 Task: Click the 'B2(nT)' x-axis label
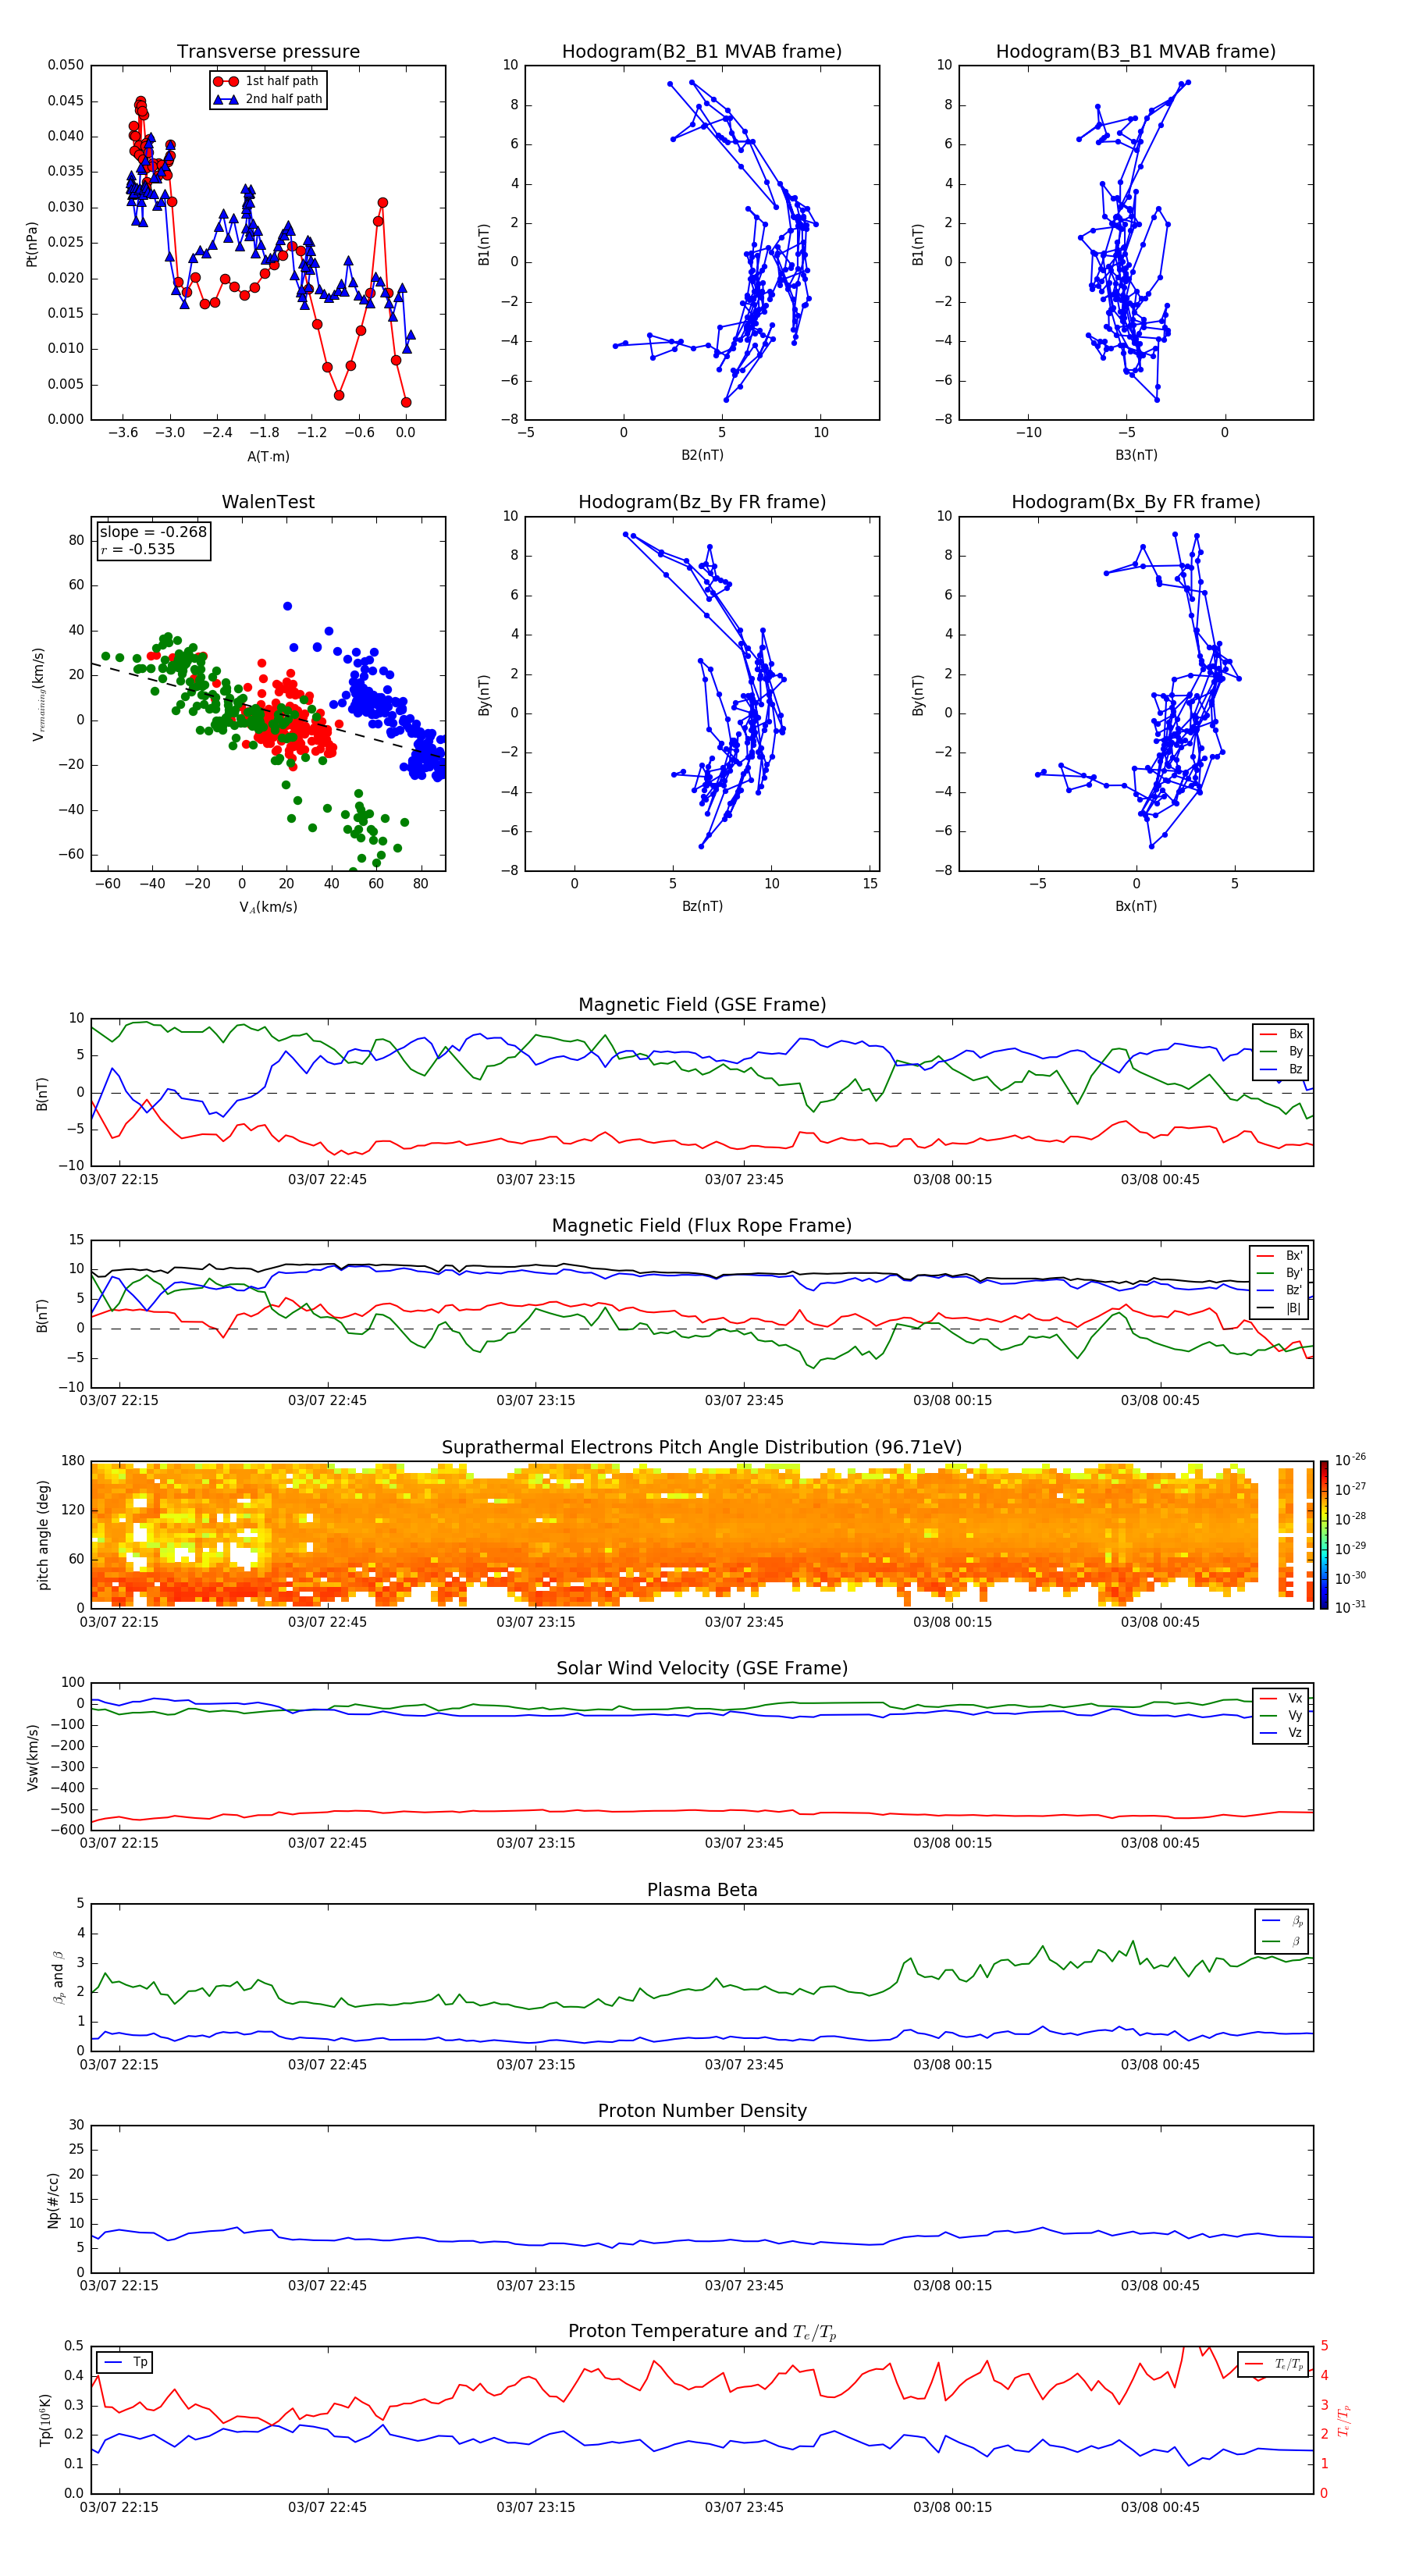702,455
